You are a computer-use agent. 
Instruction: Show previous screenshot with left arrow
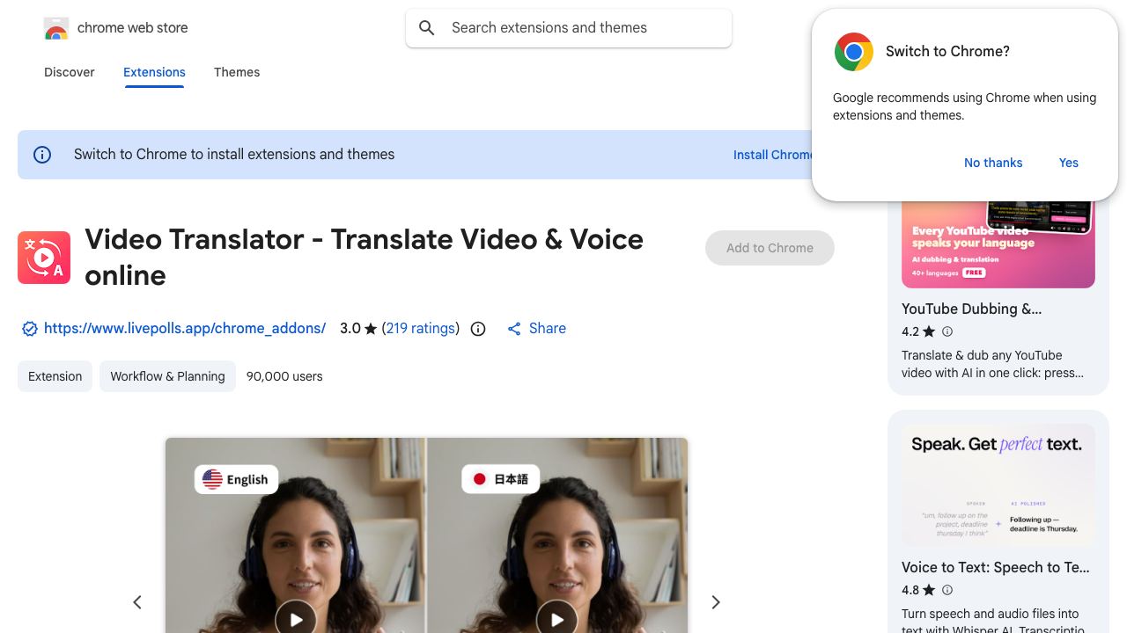pyautogui.click(x=137, y=602)
